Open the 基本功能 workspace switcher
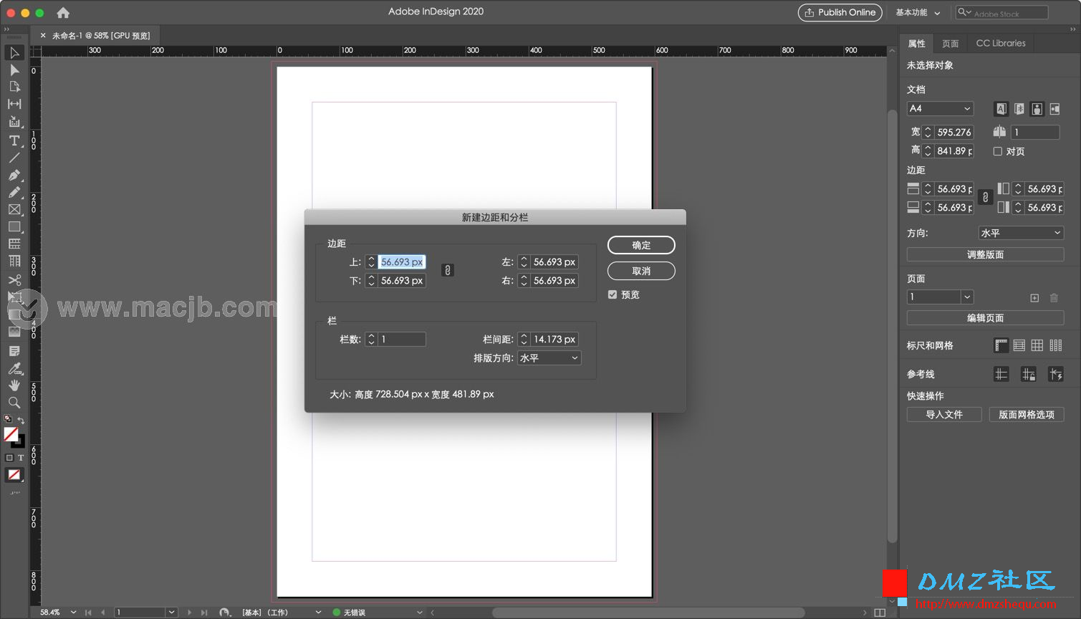This screenshot has width=1081, height=619. [918, 13]
